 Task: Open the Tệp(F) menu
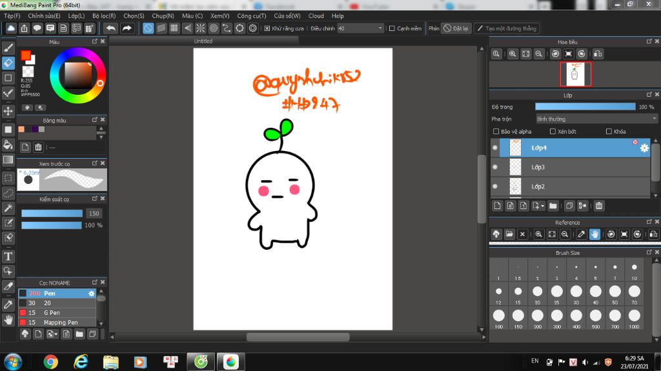[x=12, y=15]
